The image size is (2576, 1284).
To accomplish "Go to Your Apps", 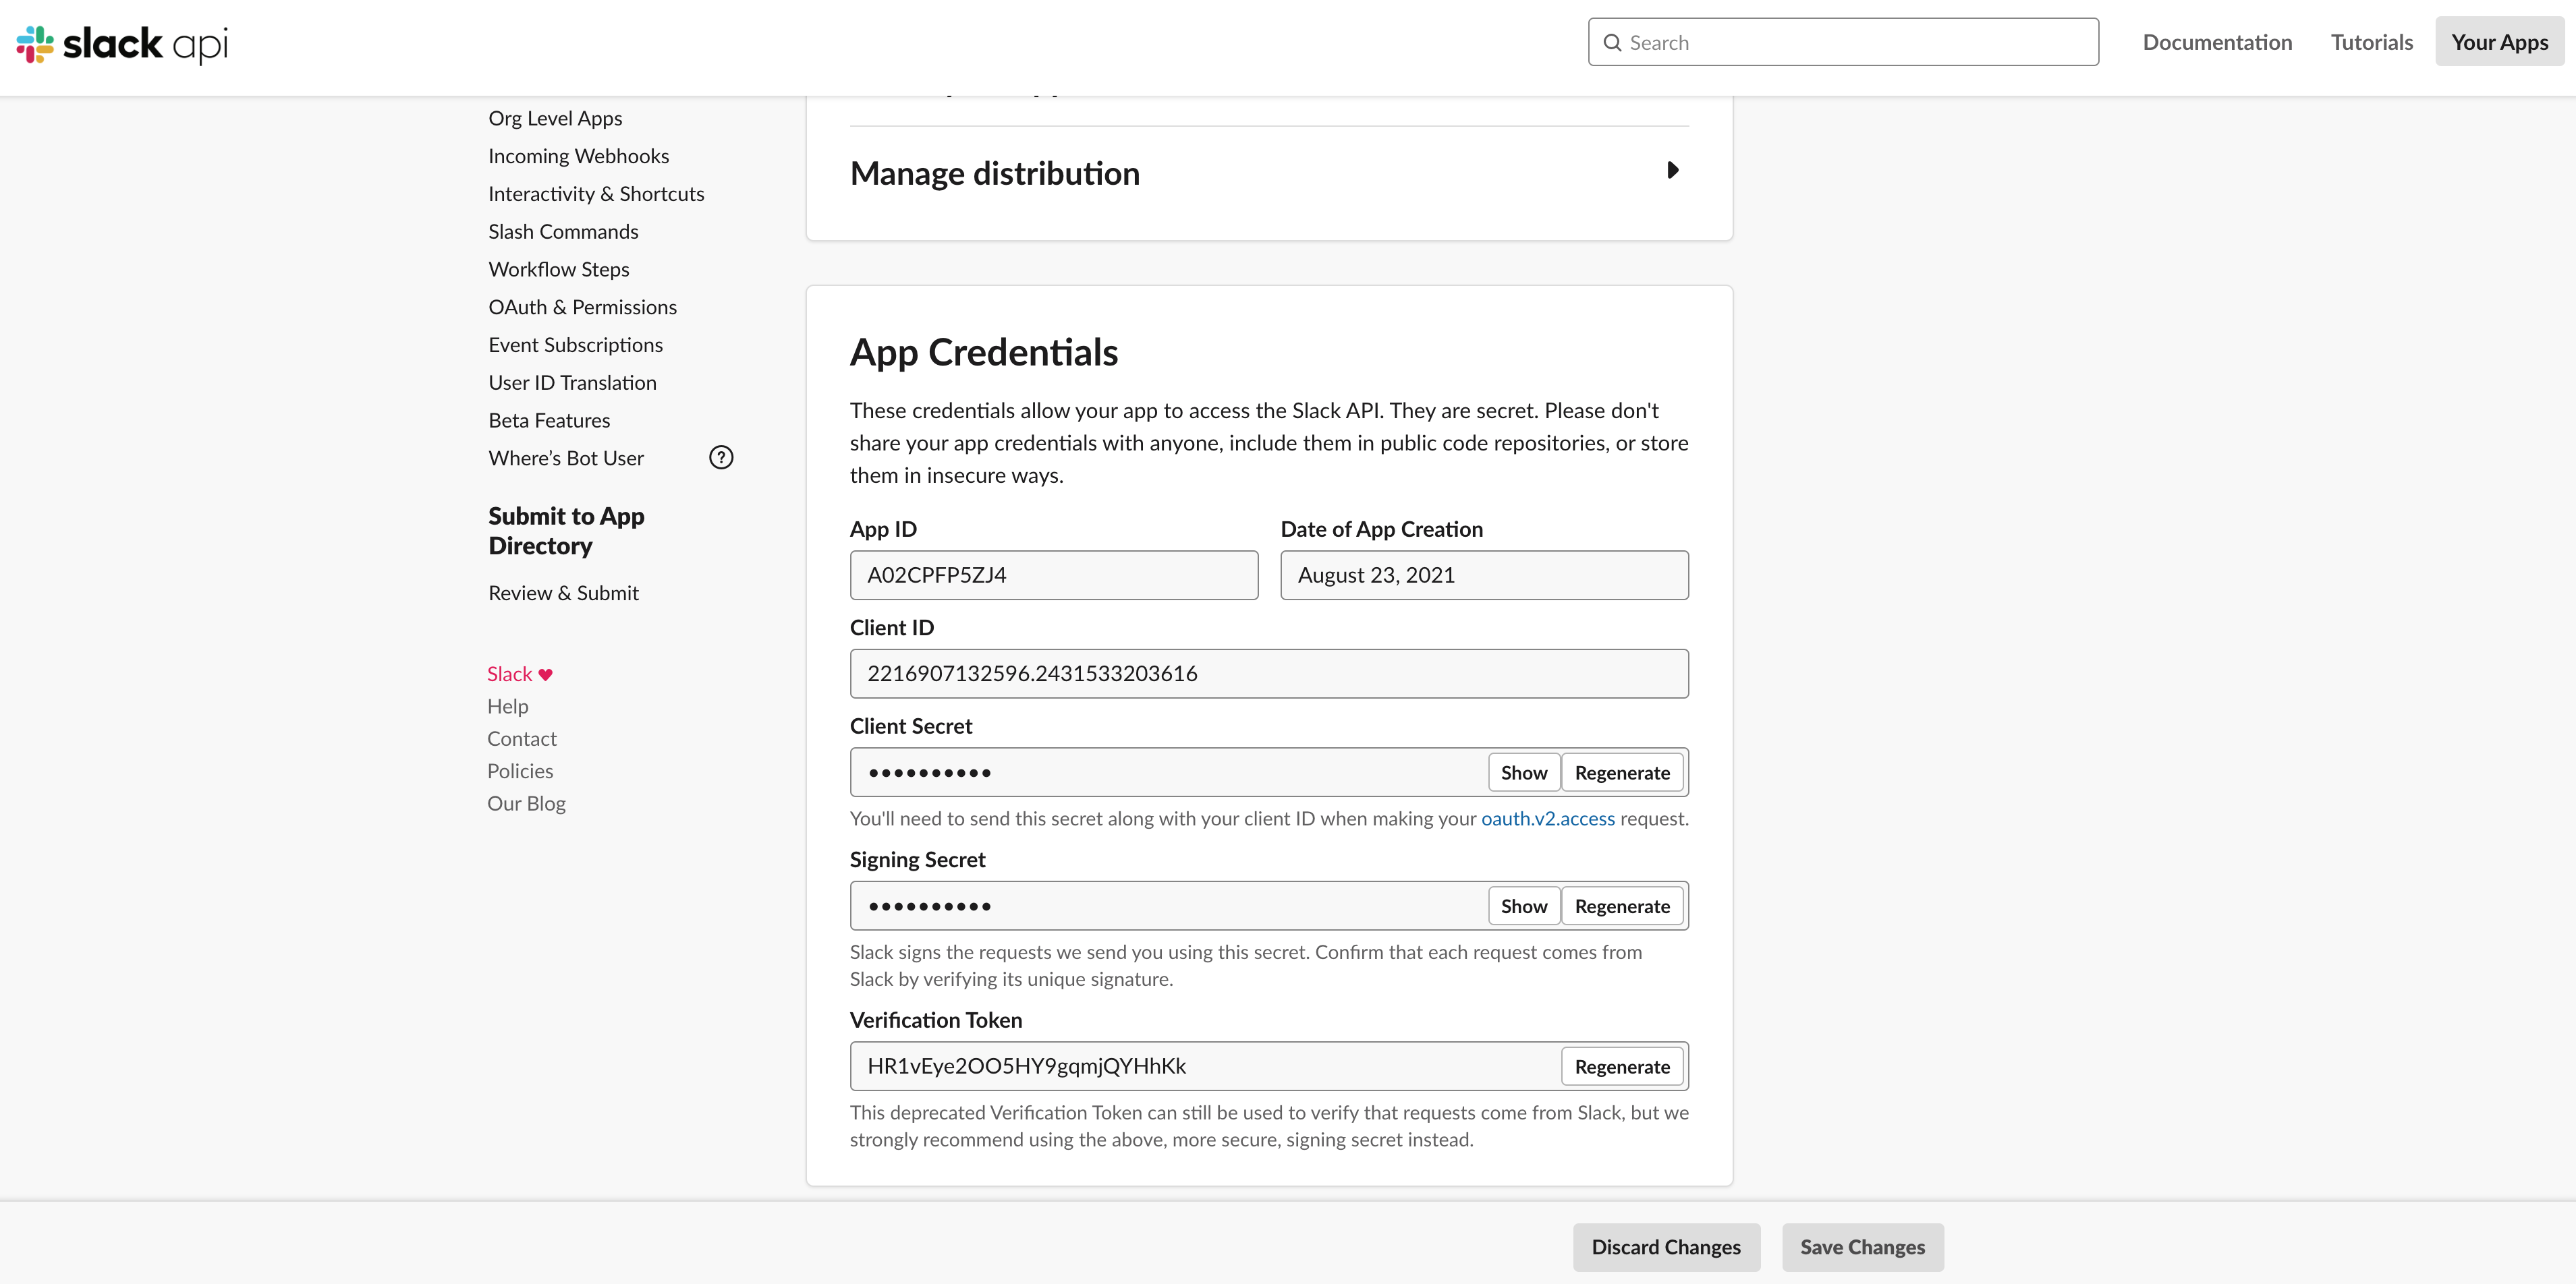I will click(2499, 42).
